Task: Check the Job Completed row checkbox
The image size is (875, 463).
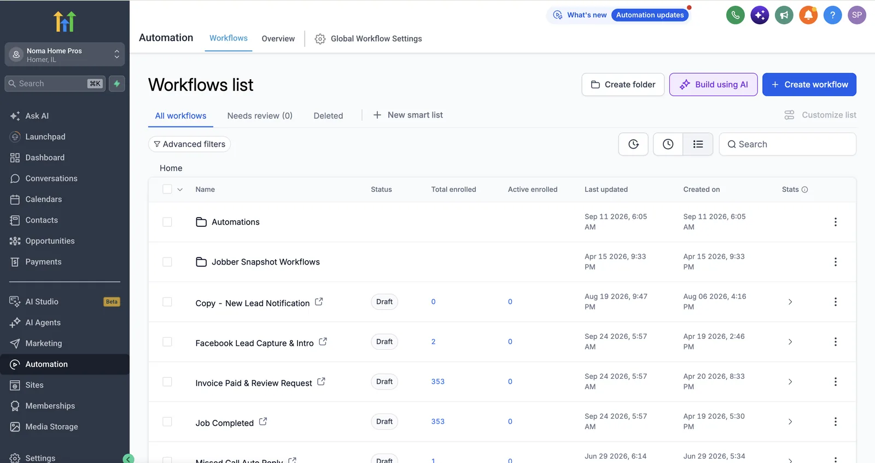Action: click(167, 421)
